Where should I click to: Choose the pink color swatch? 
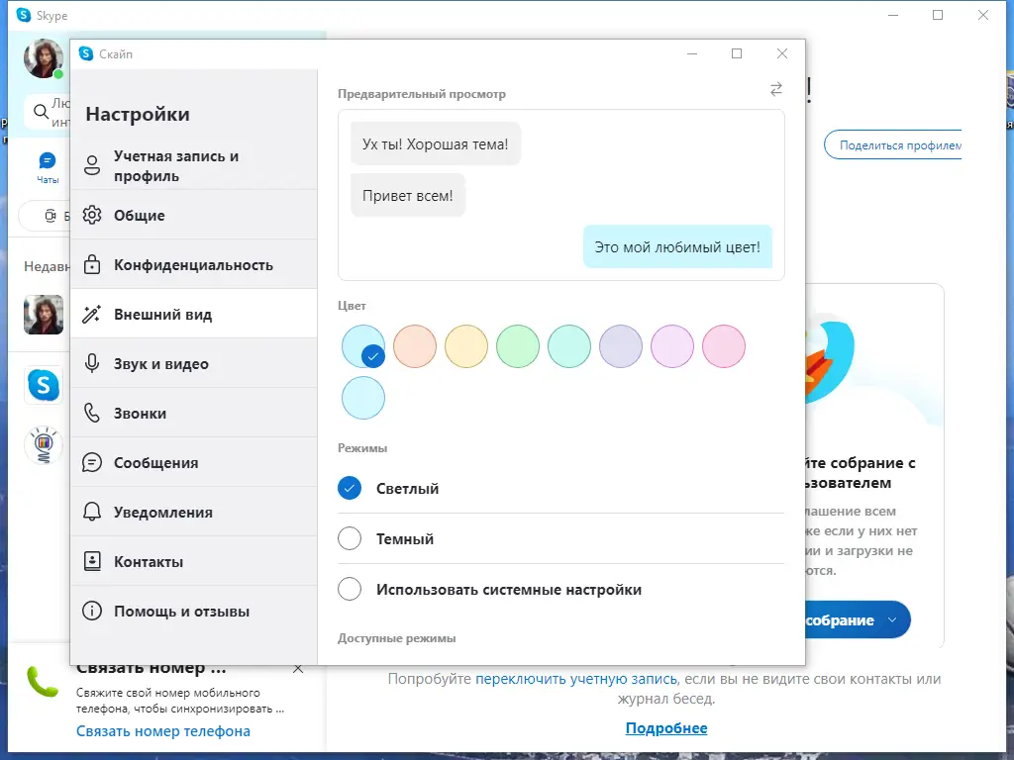coord(724,346)
